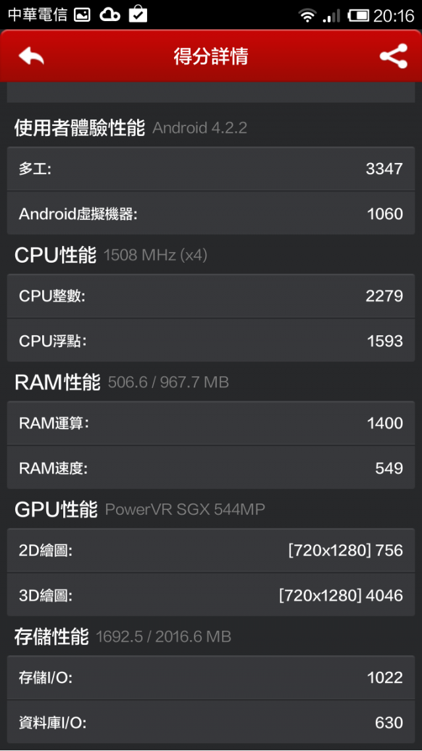The height and width of the screenshot is (751, 422).
Task: Open the RAM運算 score row
Action: [211, 423]
